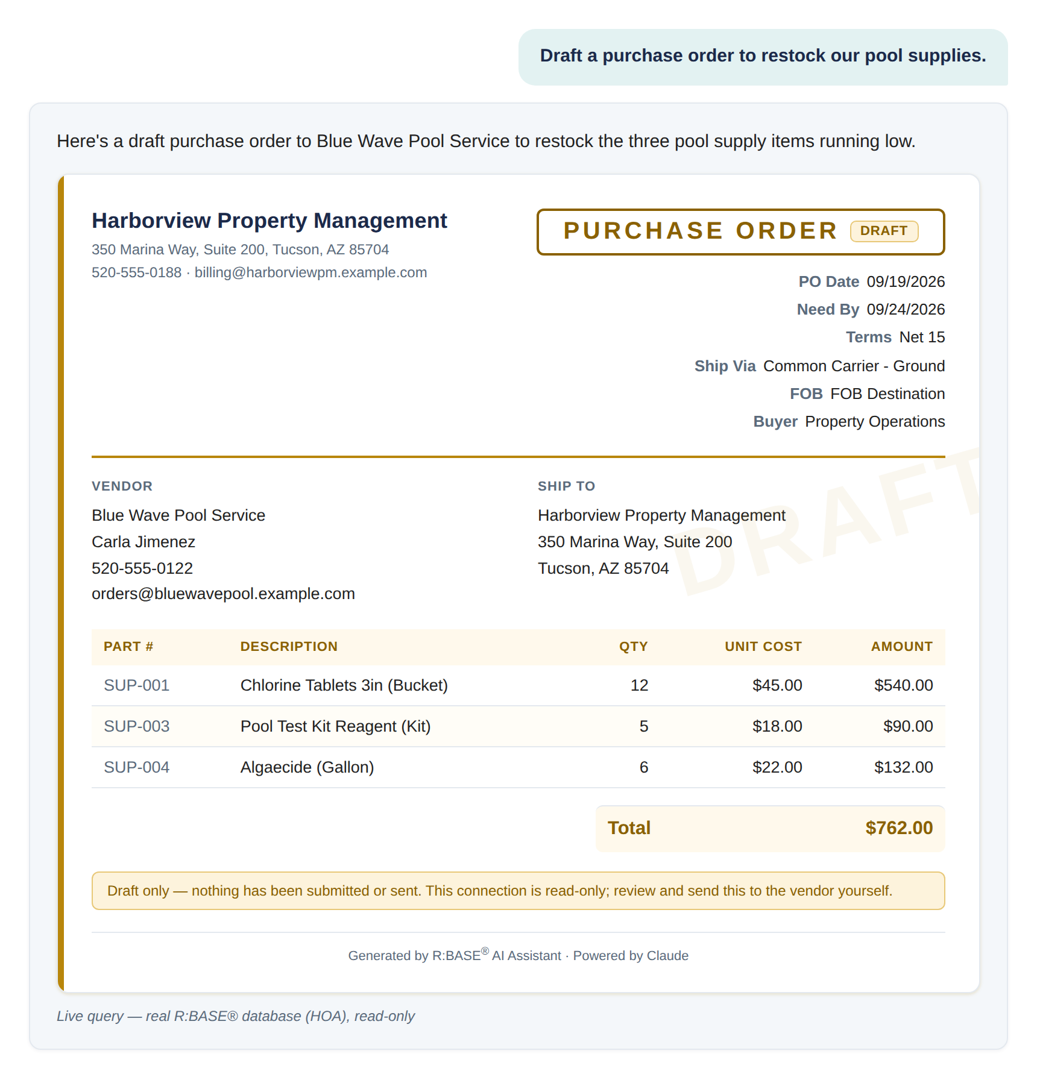Screen dimensions: 1037x1080
Task: Click the VENDOR section label
Action: 122,486
